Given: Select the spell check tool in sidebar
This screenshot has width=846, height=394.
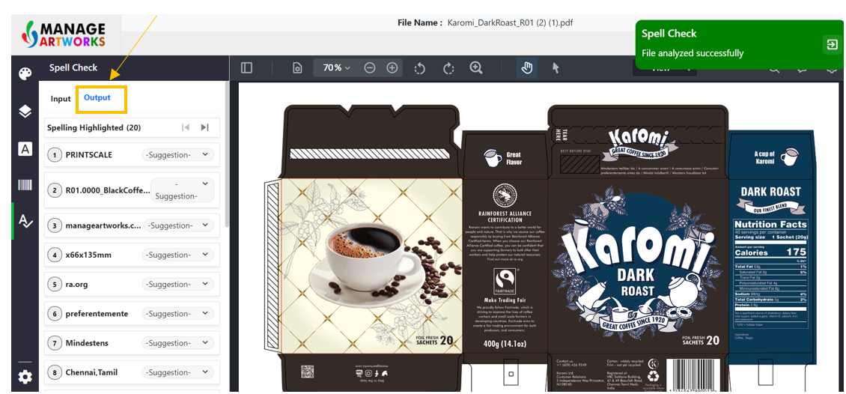Looking at the screenshot, I should click(x=25, y=221).
